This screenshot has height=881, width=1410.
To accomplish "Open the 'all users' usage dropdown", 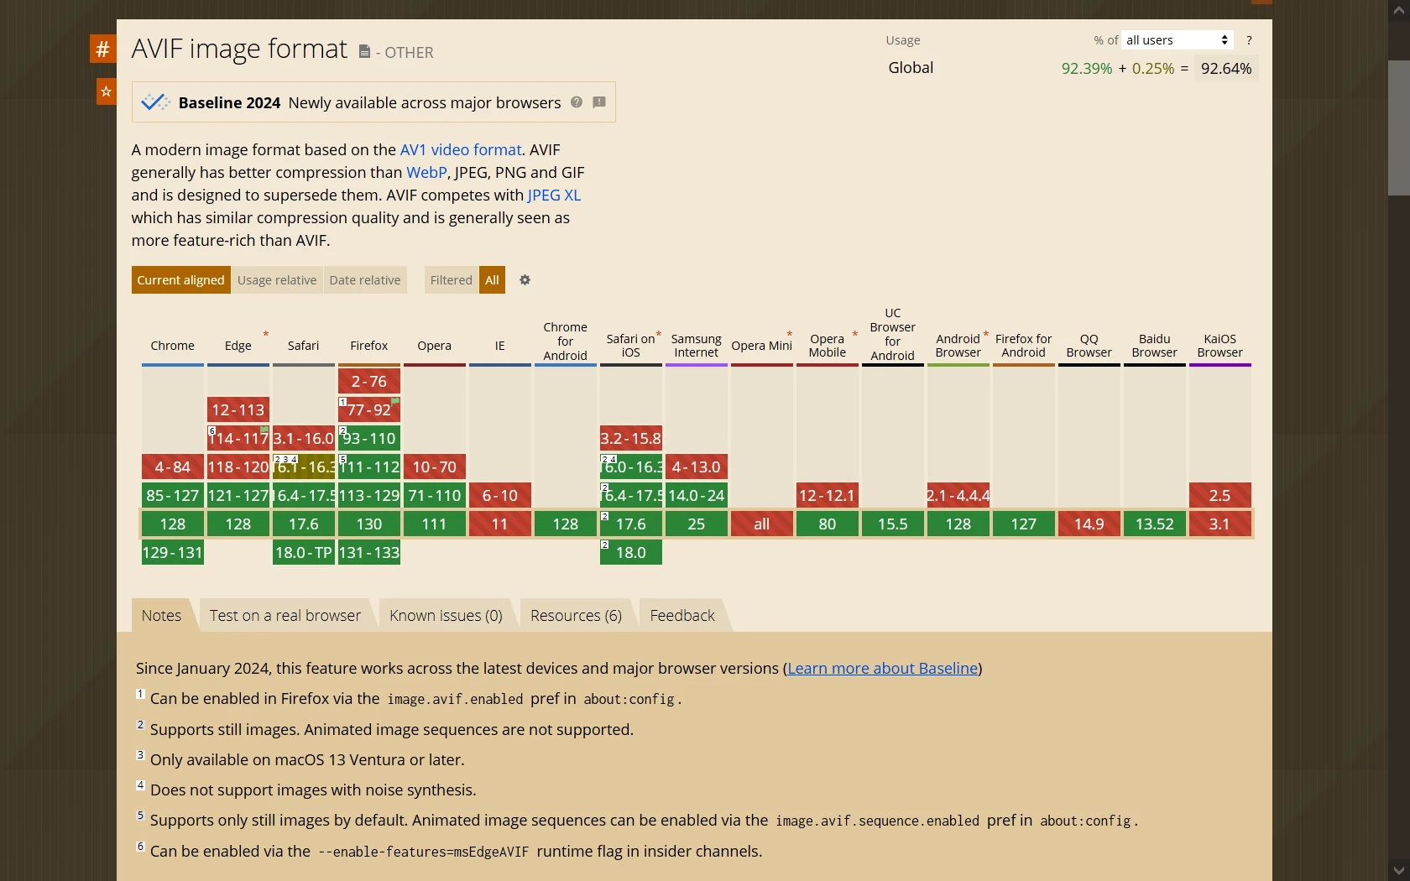I will [1178, 40].
